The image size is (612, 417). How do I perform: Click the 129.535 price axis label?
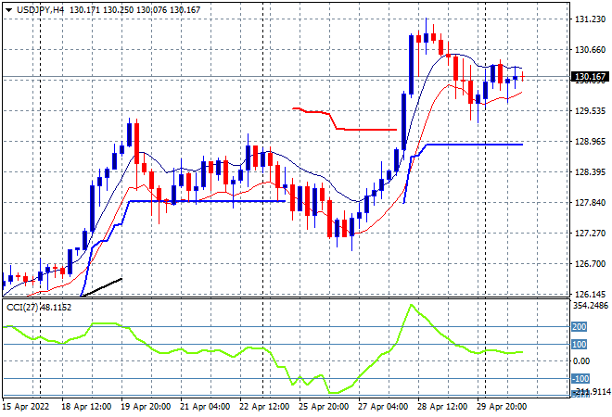point(591,111)
